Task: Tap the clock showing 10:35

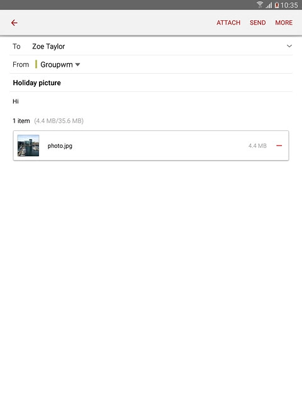Action: (x=289, y=5)
